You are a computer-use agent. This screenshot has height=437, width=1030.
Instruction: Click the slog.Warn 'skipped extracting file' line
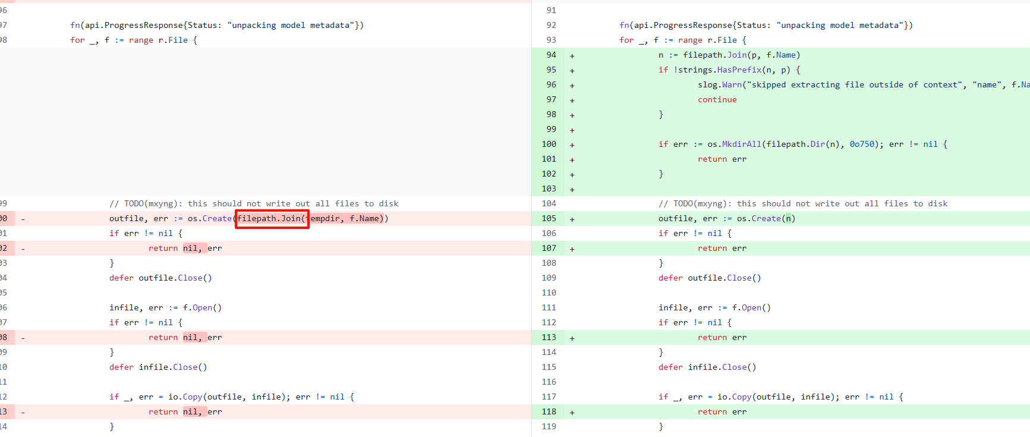click(864, 84)
